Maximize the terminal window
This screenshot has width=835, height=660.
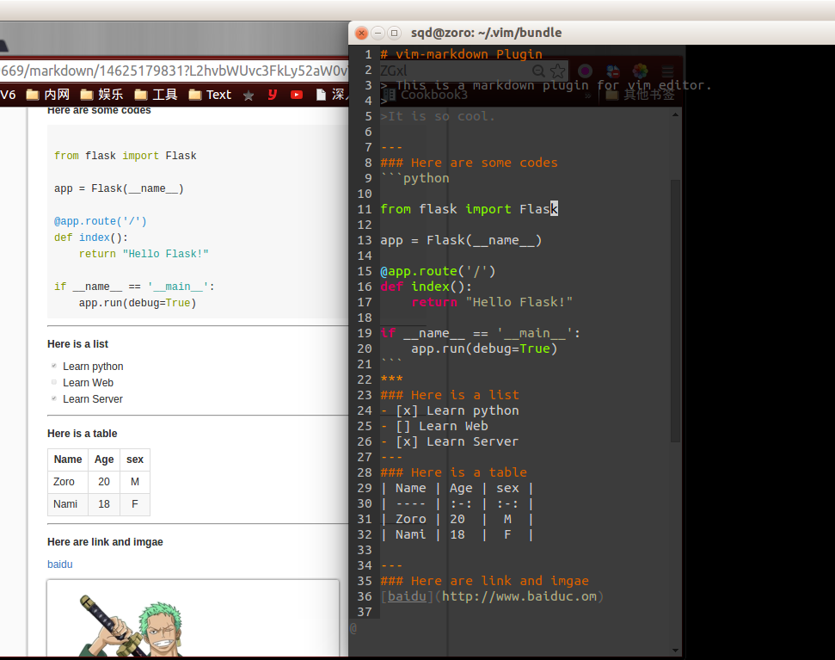pyautogui.click(x=394, y=33)
